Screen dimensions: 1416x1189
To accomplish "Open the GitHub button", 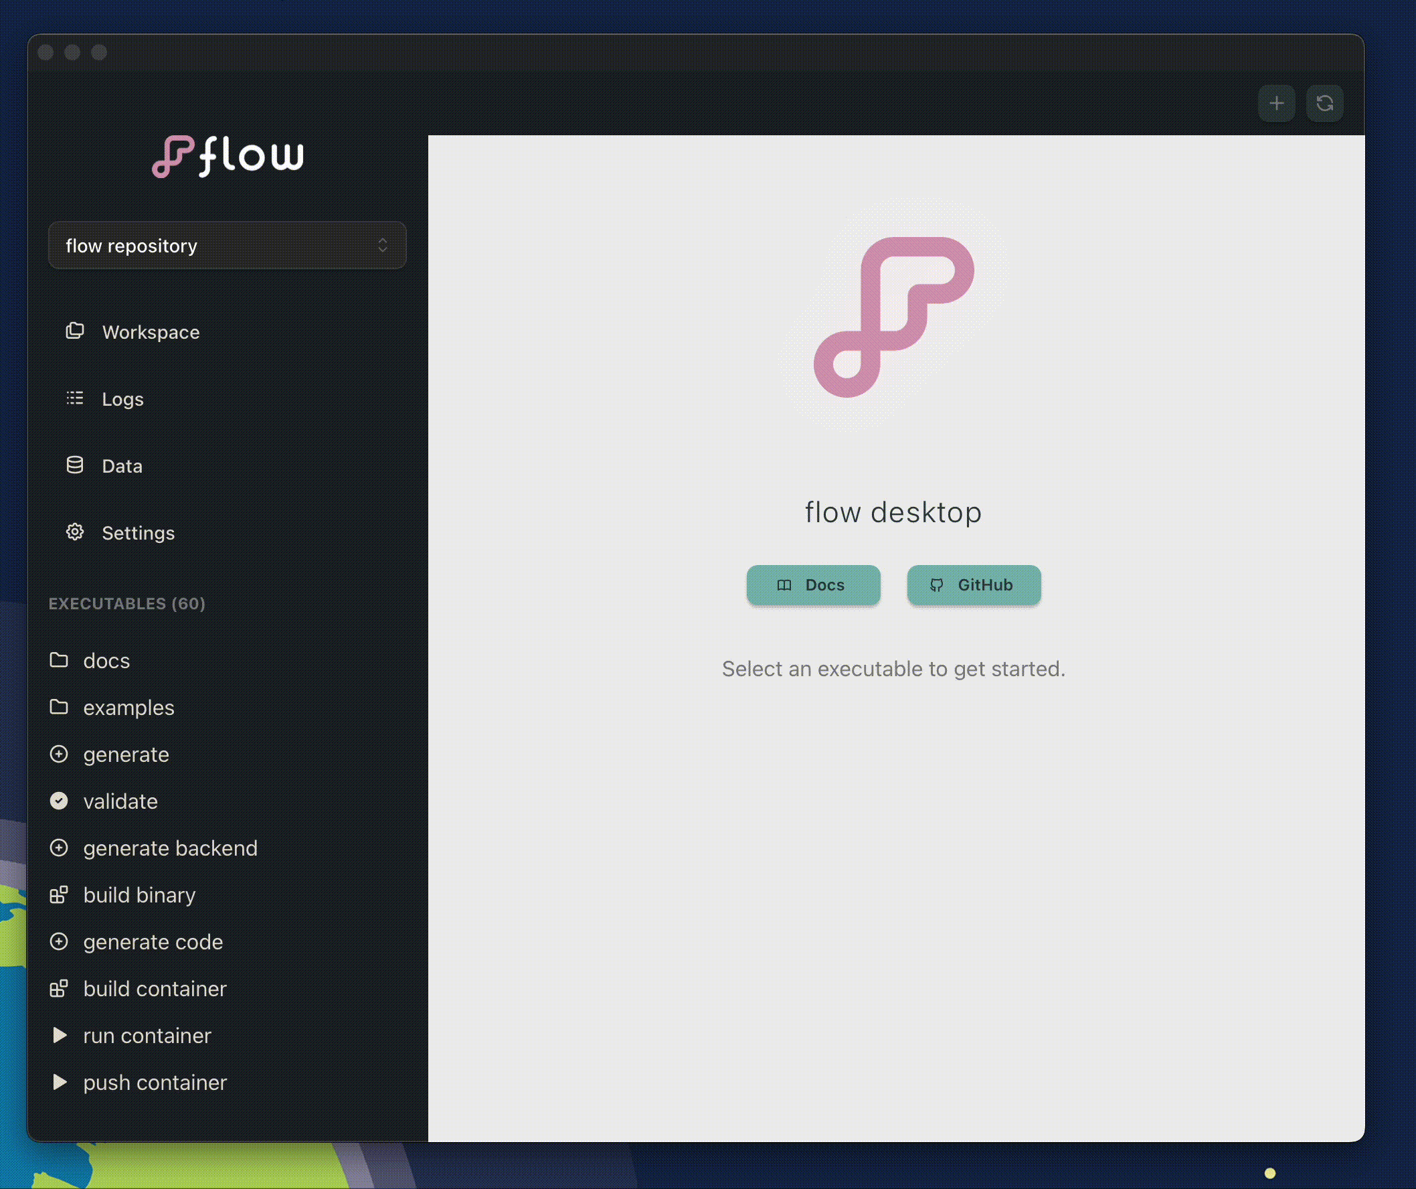I will point(974,584).
